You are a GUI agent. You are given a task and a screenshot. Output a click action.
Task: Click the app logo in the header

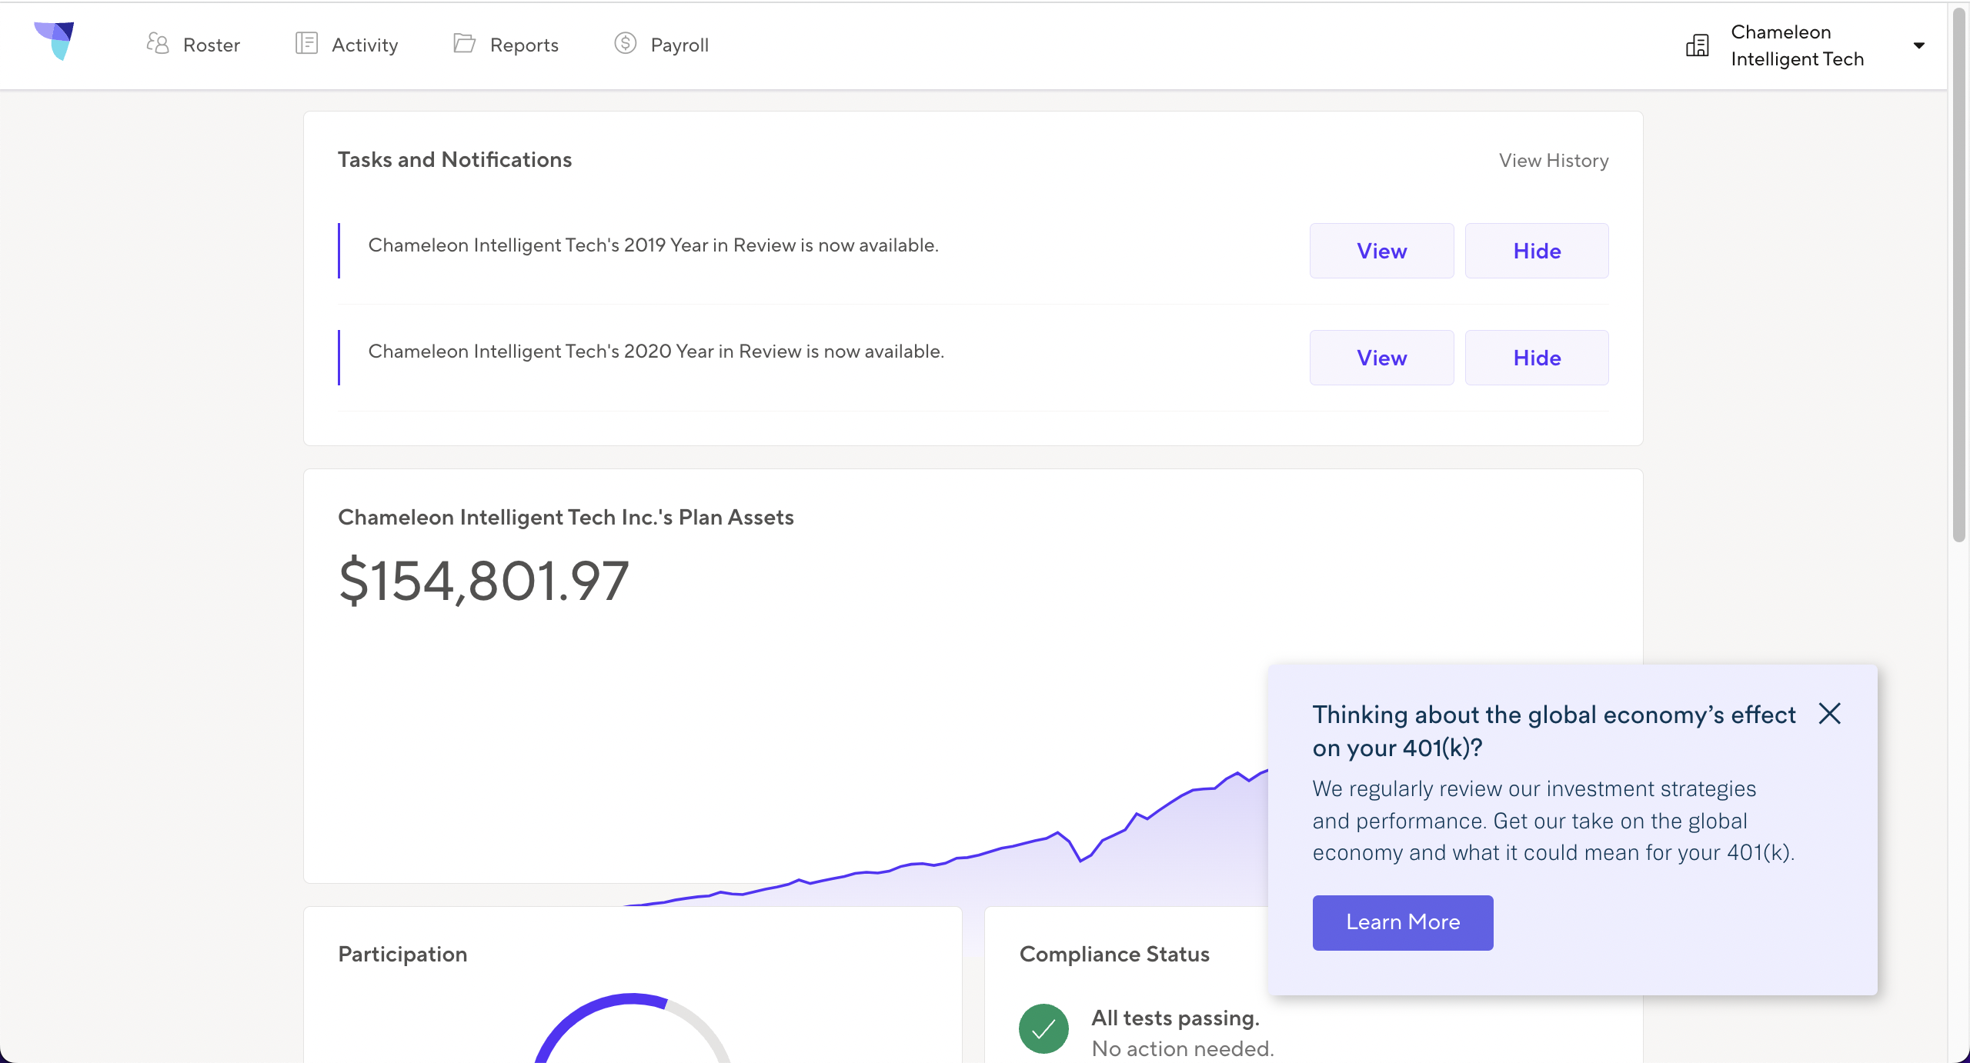pos(55,42)
